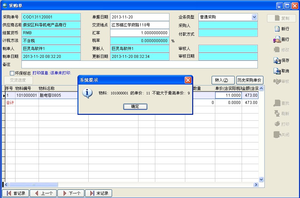Click vertical scrollbar down arrow in grid

(261, 180)
